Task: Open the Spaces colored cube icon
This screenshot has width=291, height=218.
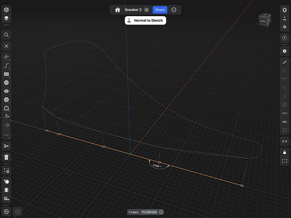Action: pos(6,10)
